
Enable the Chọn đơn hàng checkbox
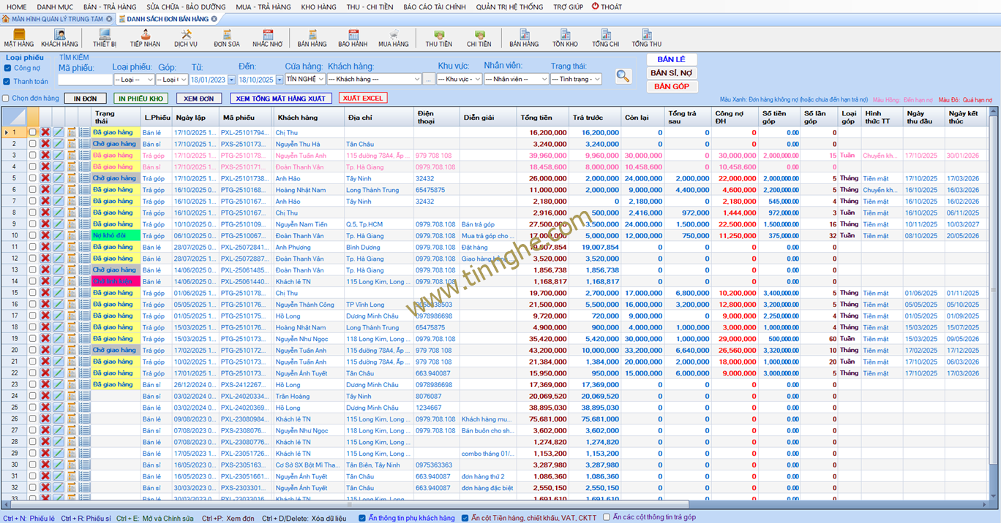pos(6,99)
